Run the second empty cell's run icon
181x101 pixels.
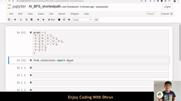pos(31,75)
